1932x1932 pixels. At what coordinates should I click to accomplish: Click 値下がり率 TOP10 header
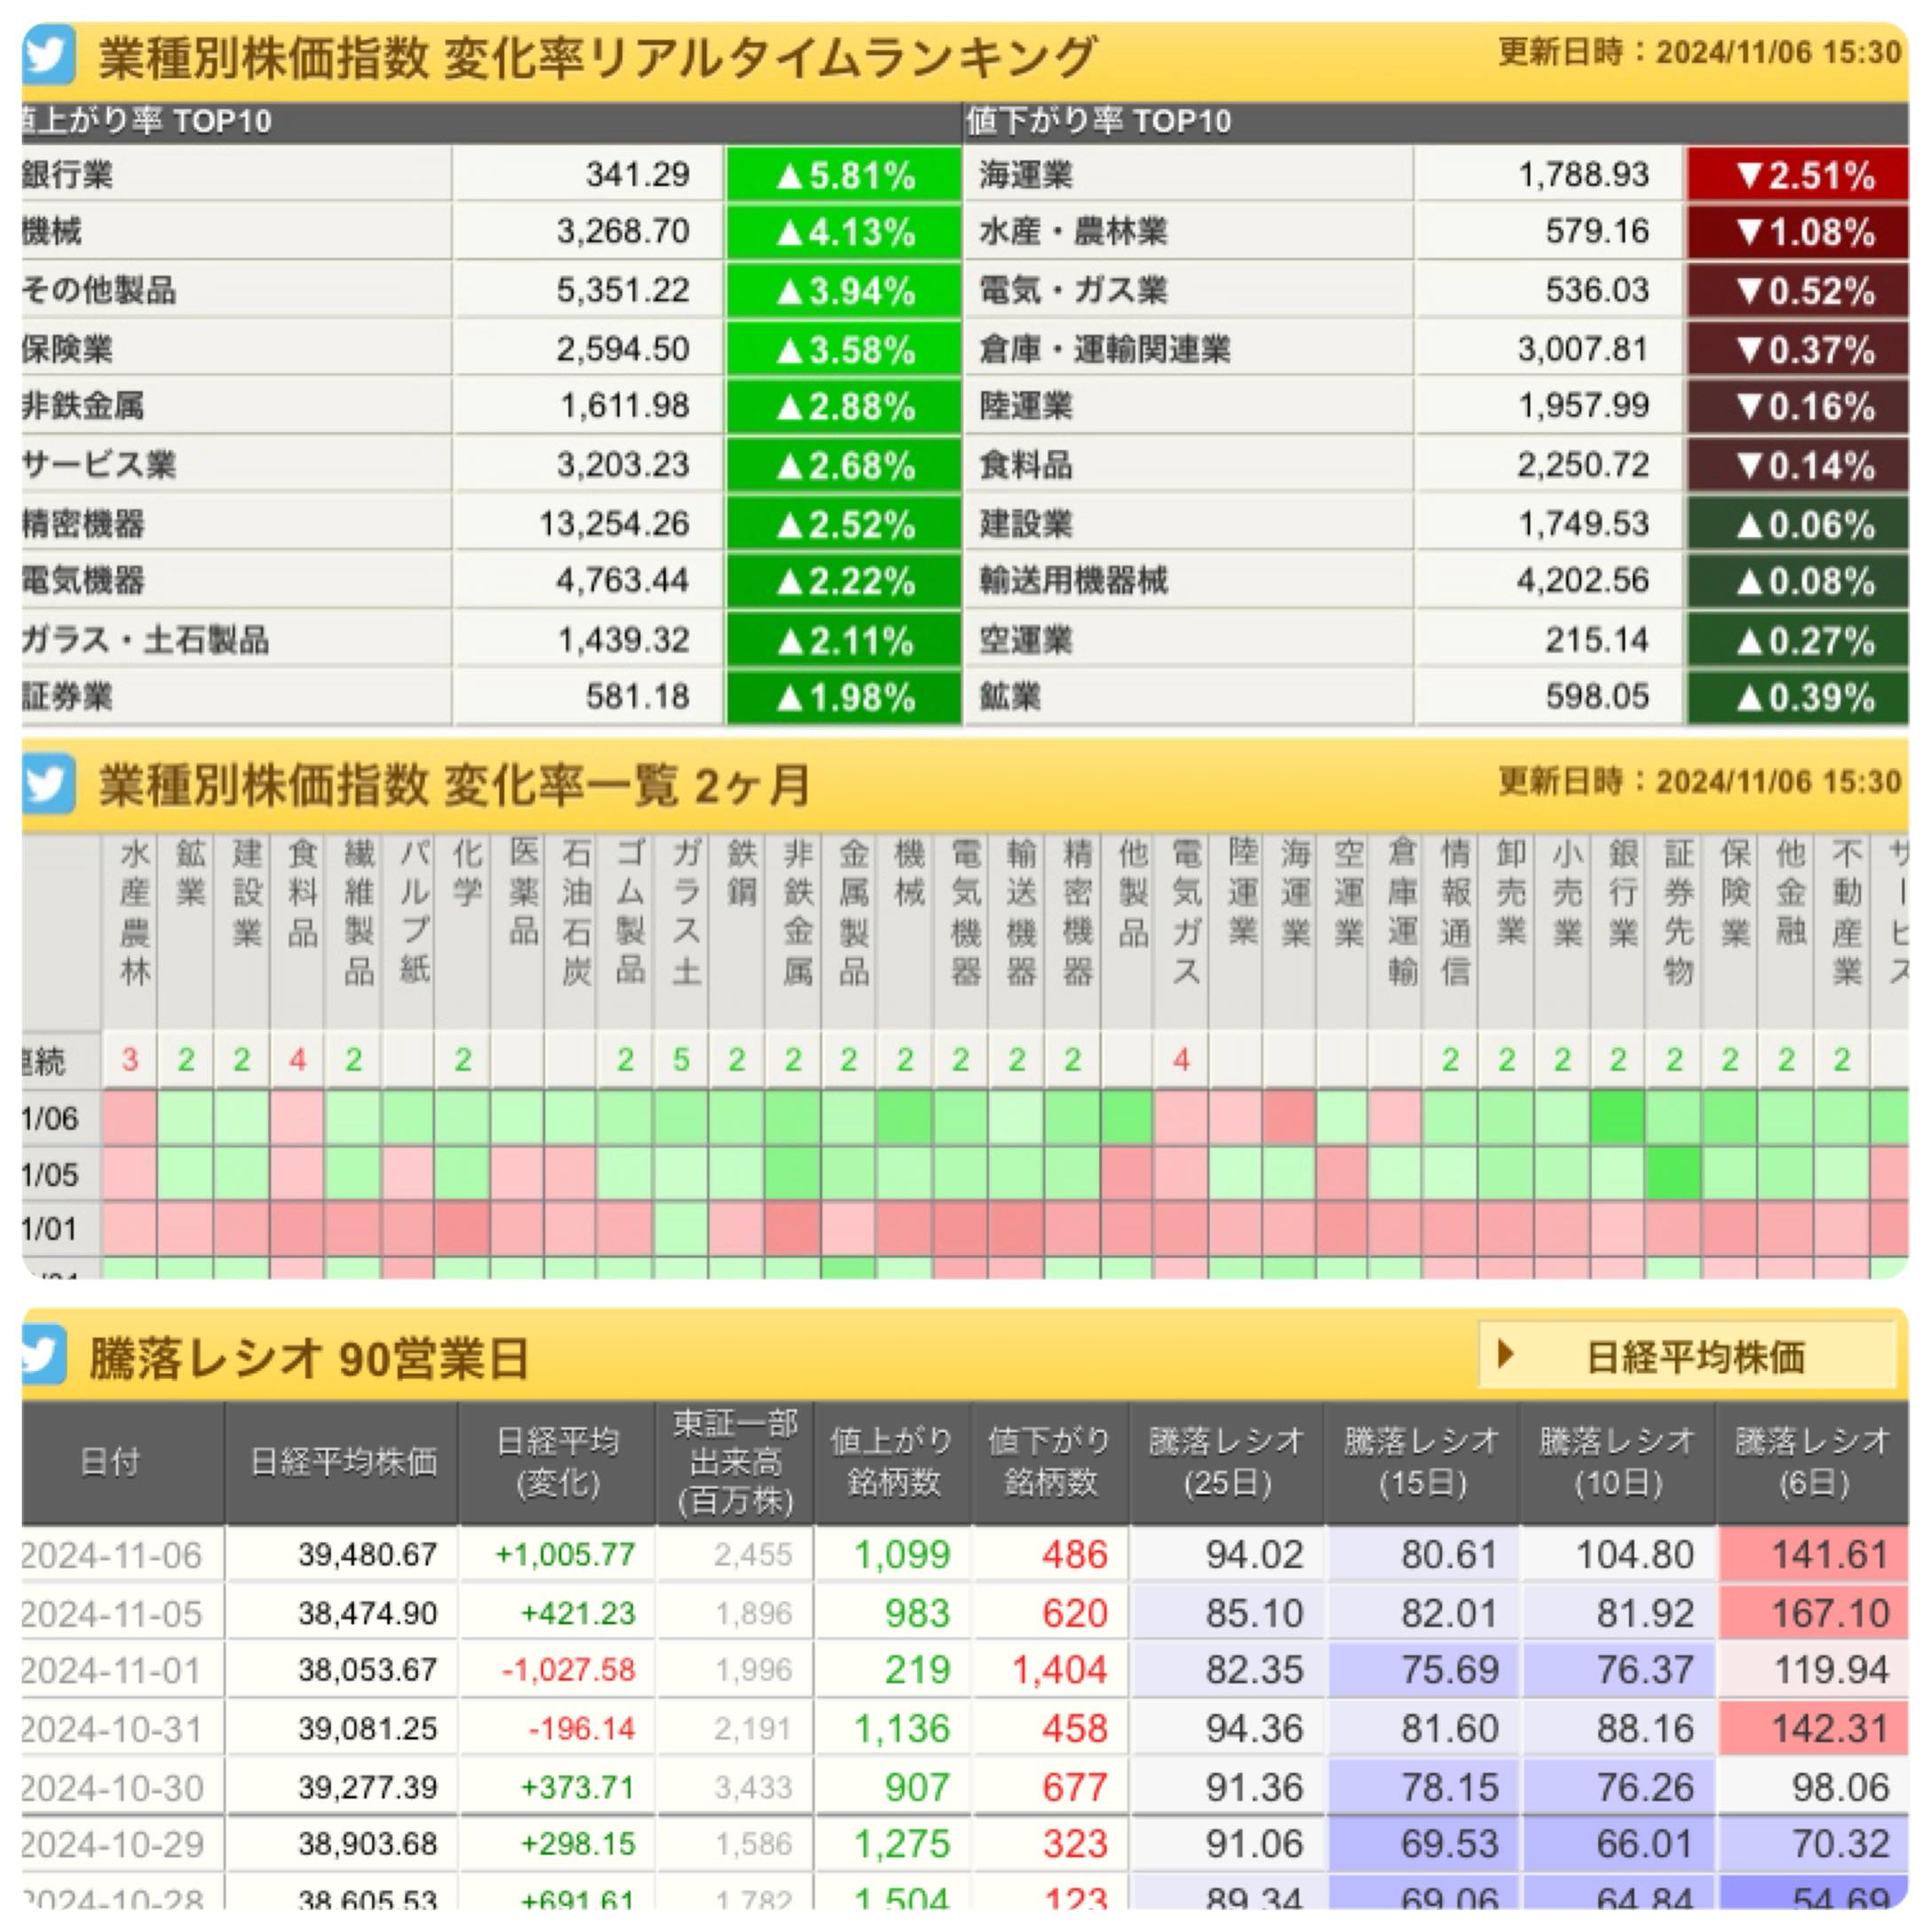[x=1098, y=121]
